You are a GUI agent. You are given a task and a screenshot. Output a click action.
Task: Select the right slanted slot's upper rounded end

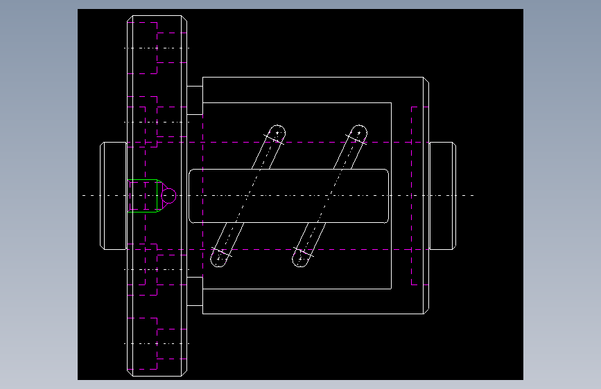(358, 133)
